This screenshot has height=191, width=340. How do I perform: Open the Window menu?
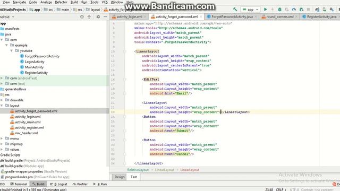pyautogui.click(x=117, y=2)
